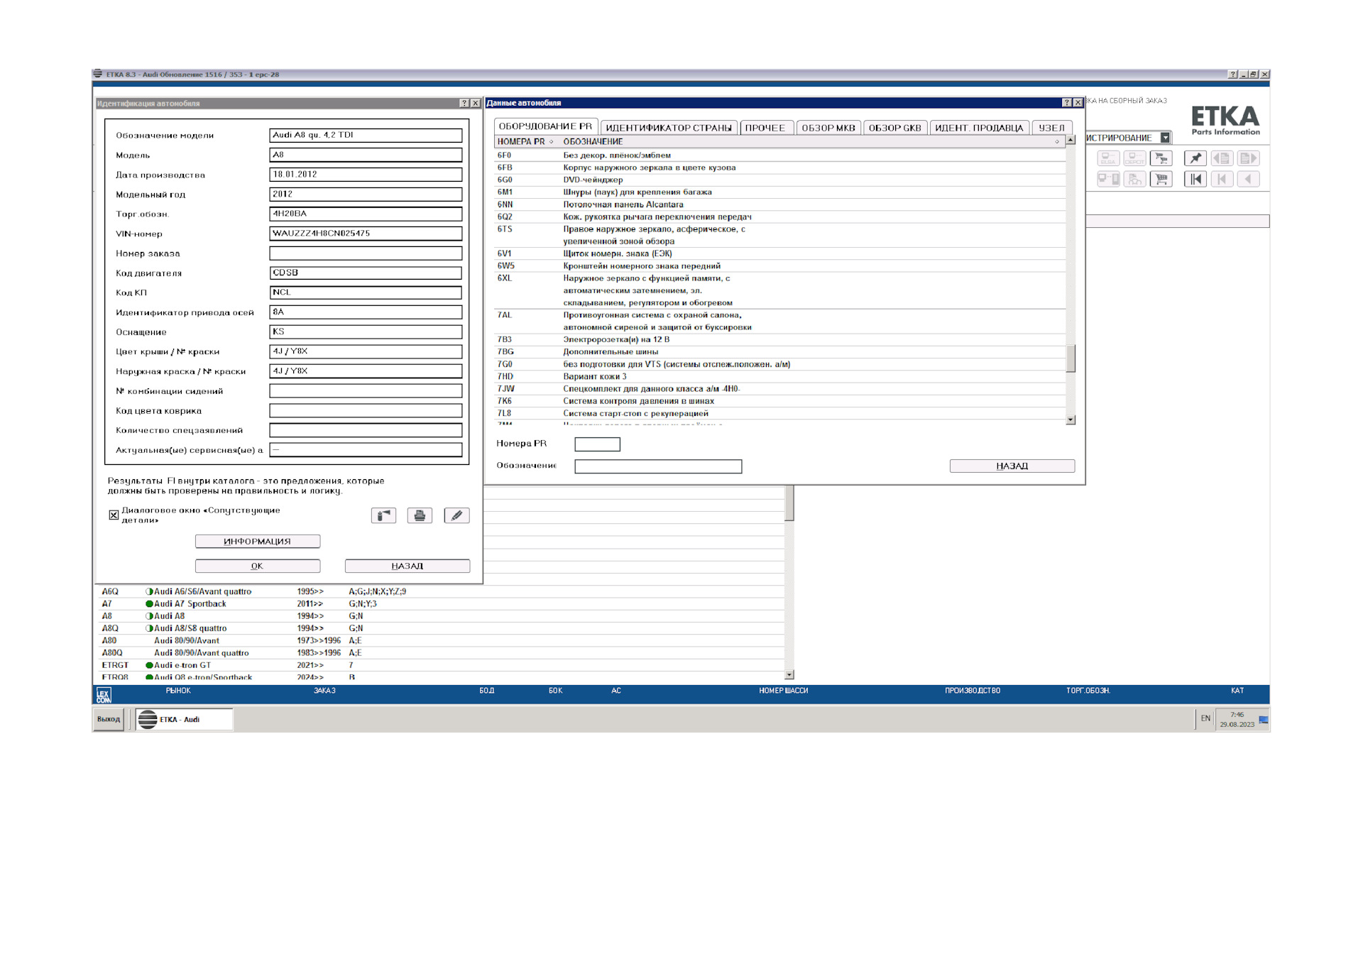Click the Номера PR input field
The image size is (1363, 964).
(597, 444)
